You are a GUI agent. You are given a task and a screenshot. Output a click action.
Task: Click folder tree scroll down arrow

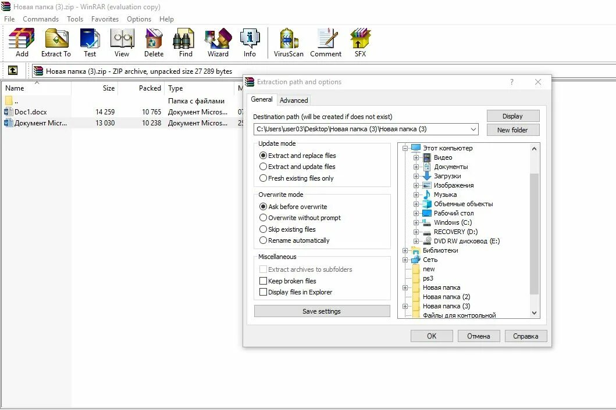coord(534,312)
